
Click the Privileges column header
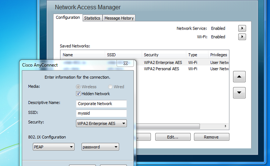pyautogui.click(x=218, y=55)
